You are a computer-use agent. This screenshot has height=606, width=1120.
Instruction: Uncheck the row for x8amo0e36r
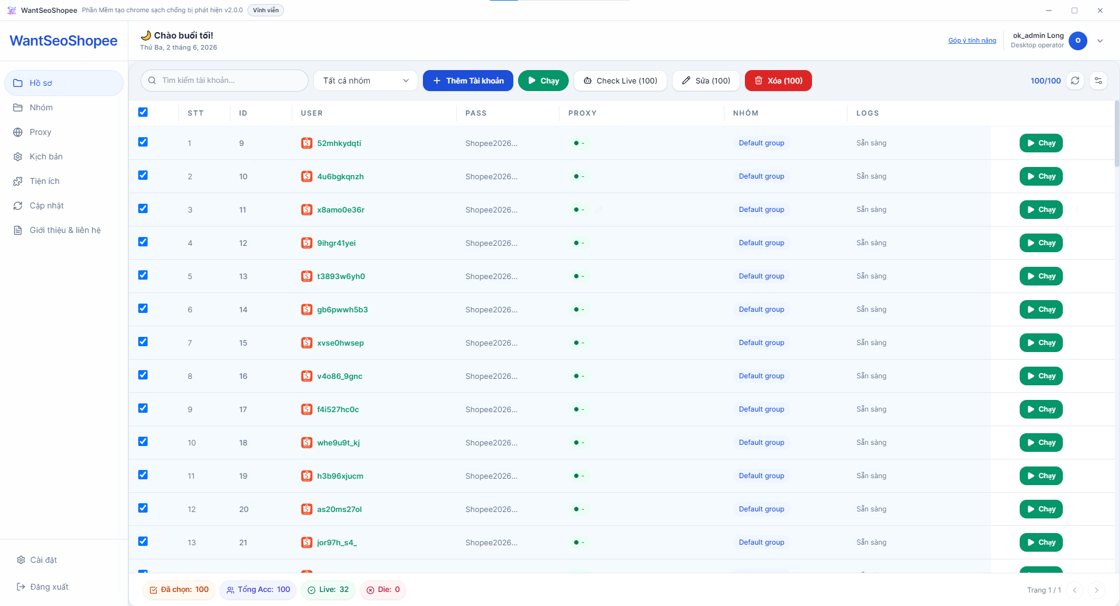point(143,208)
